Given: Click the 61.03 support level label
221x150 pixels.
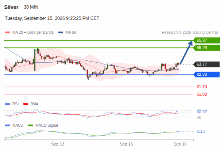Looking at the screenshot, I should [202, 94].
